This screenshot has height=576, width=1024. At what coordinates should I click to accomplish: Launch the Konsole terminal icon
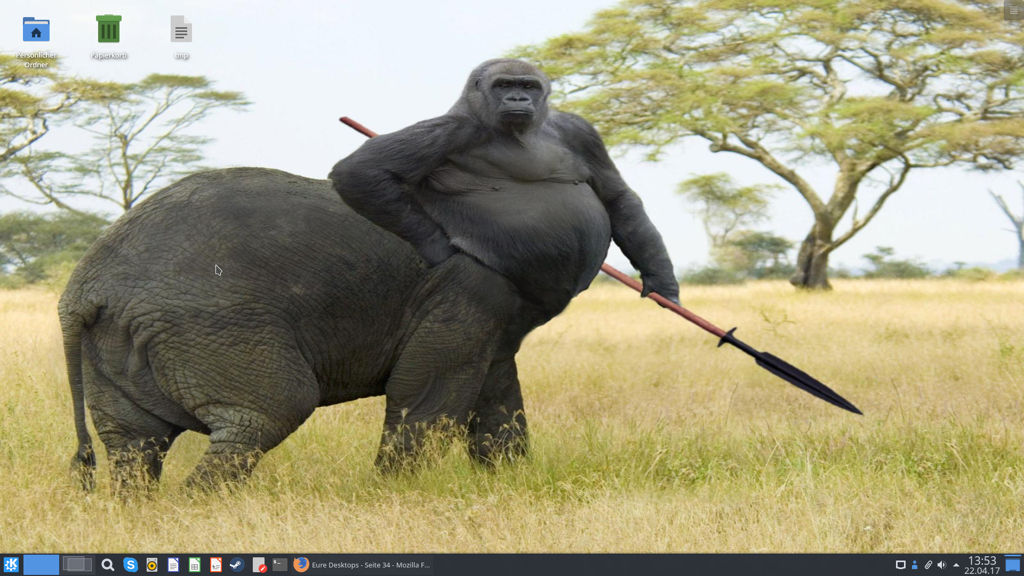[280, 565]
